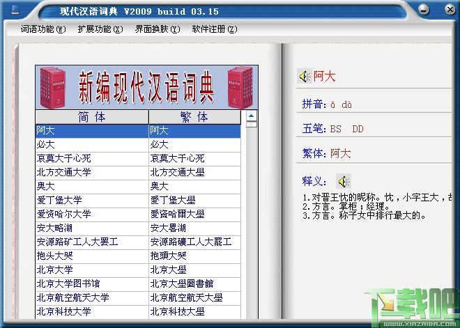The width and height of the screenshot is (460, 328).
Task: Select 爱资哈尔大学 in the word list
Action: (x=92, y=214)
